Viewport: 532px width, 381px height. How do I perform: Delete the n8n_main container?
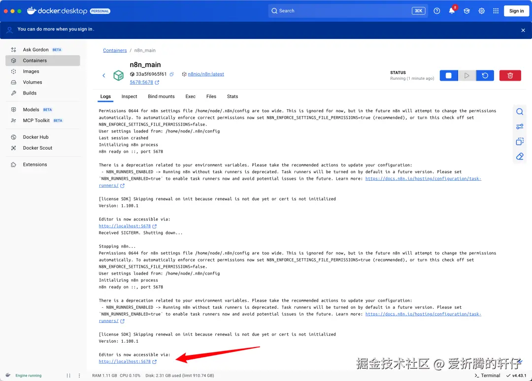pos(510,76)
